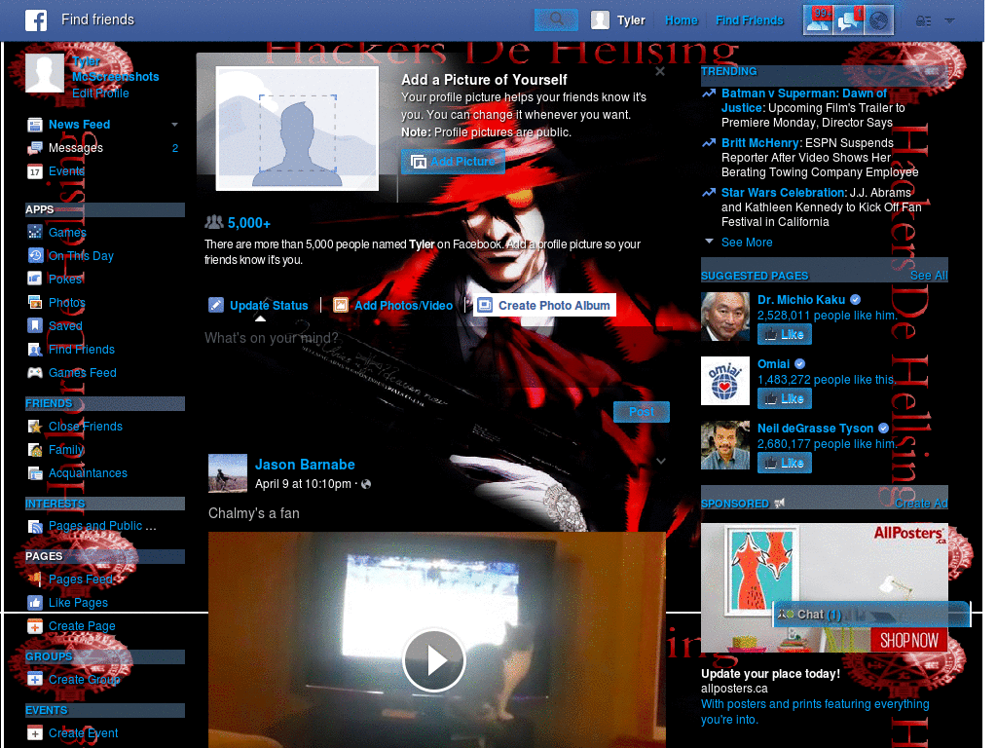997x748 pixels.
Task: Click See All suggested pages
Action: coord(928,276)
